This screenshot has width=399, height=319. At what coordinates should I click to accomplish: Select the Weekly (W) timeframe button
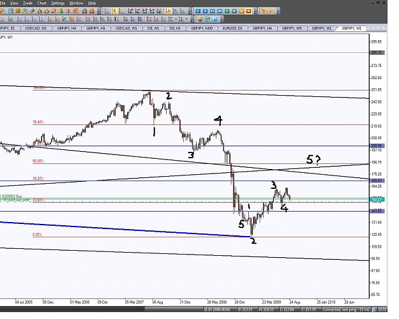tap(248, 11)
